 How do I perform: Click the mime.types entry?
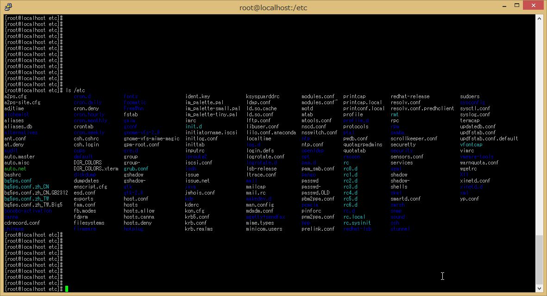pyautogui.click(x=260, y=223)
